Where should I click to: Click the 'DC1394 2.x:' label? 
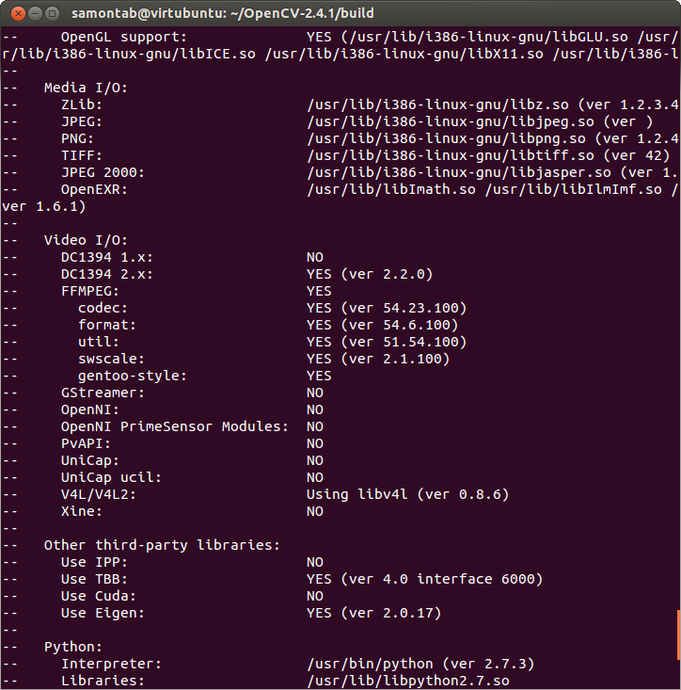click(107, 274)
